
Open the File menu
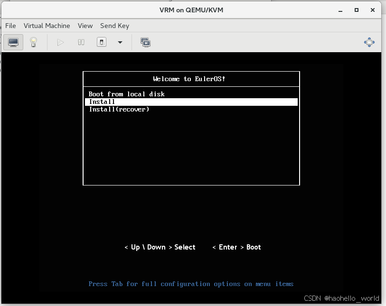[10, 26]
